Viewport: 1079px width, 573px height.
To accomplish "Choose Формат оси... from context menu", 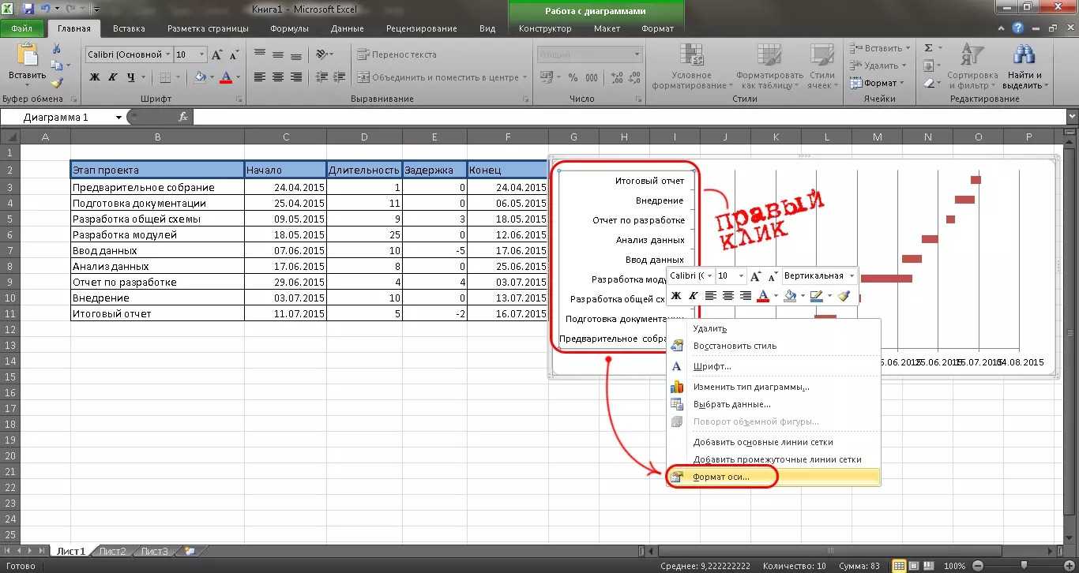I will 720,477.
